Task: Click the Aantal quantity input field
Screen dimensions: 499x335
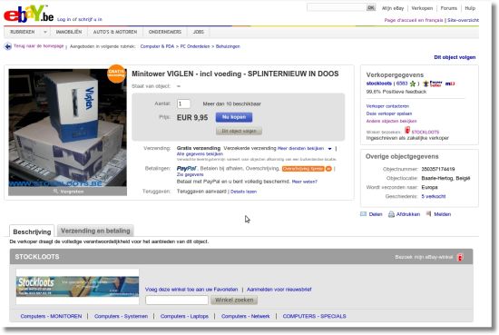Action: [183, 103]
